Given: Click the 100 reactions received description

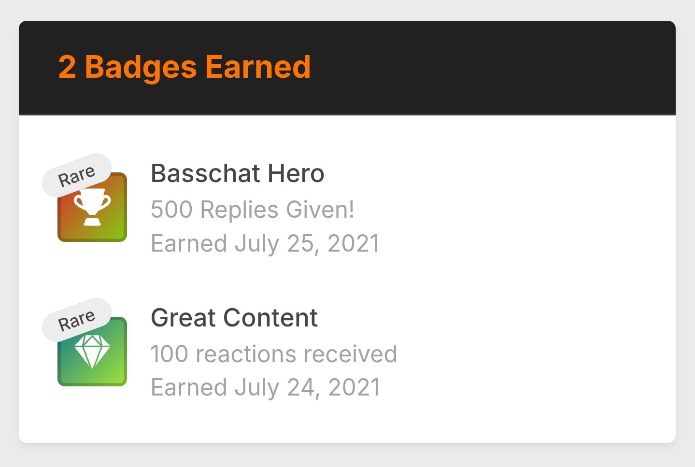Looking at the screenshot, I should click(274, 354).
